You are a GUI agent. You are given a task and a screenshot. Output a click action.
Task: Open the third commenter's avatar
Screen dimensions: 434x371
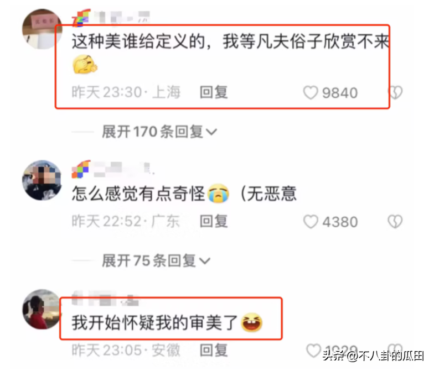tap(42, 310)
